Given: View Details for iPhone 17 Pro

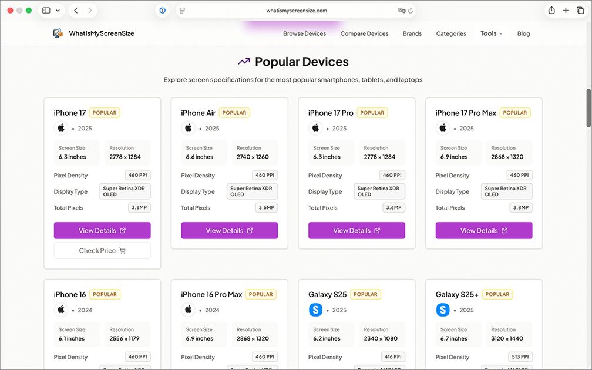Looking at the screenshot, I should (356, 231).
